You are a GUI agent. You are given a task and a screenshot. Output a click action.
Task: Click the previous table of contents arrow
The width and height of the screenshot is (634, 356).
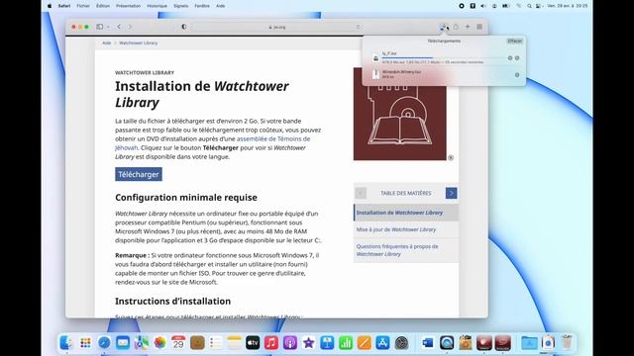pyautogui.click(x=361, y=193)
